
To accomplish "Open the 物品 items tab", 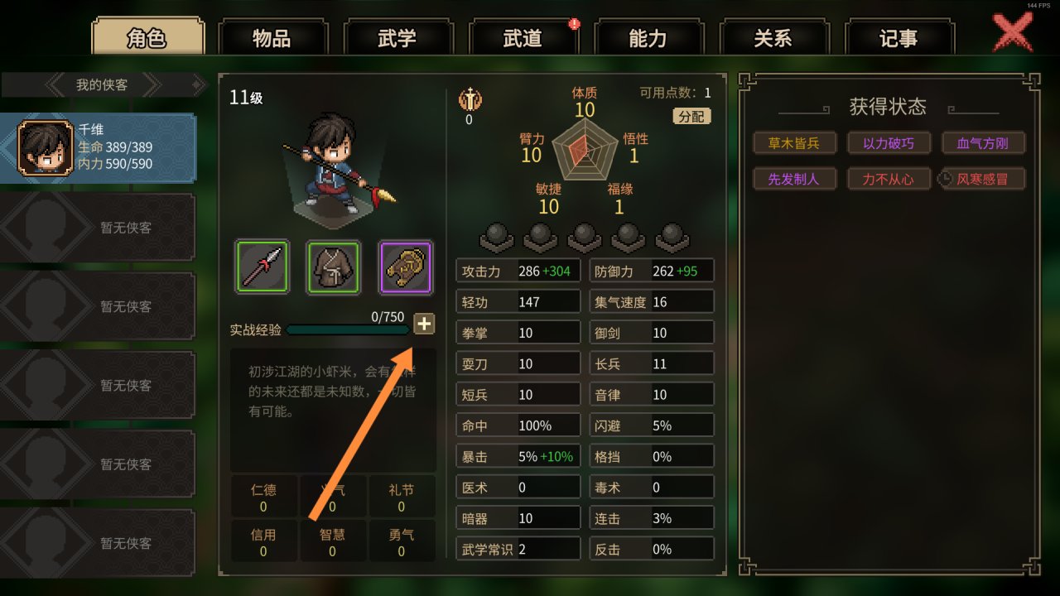I will (272, 37).
